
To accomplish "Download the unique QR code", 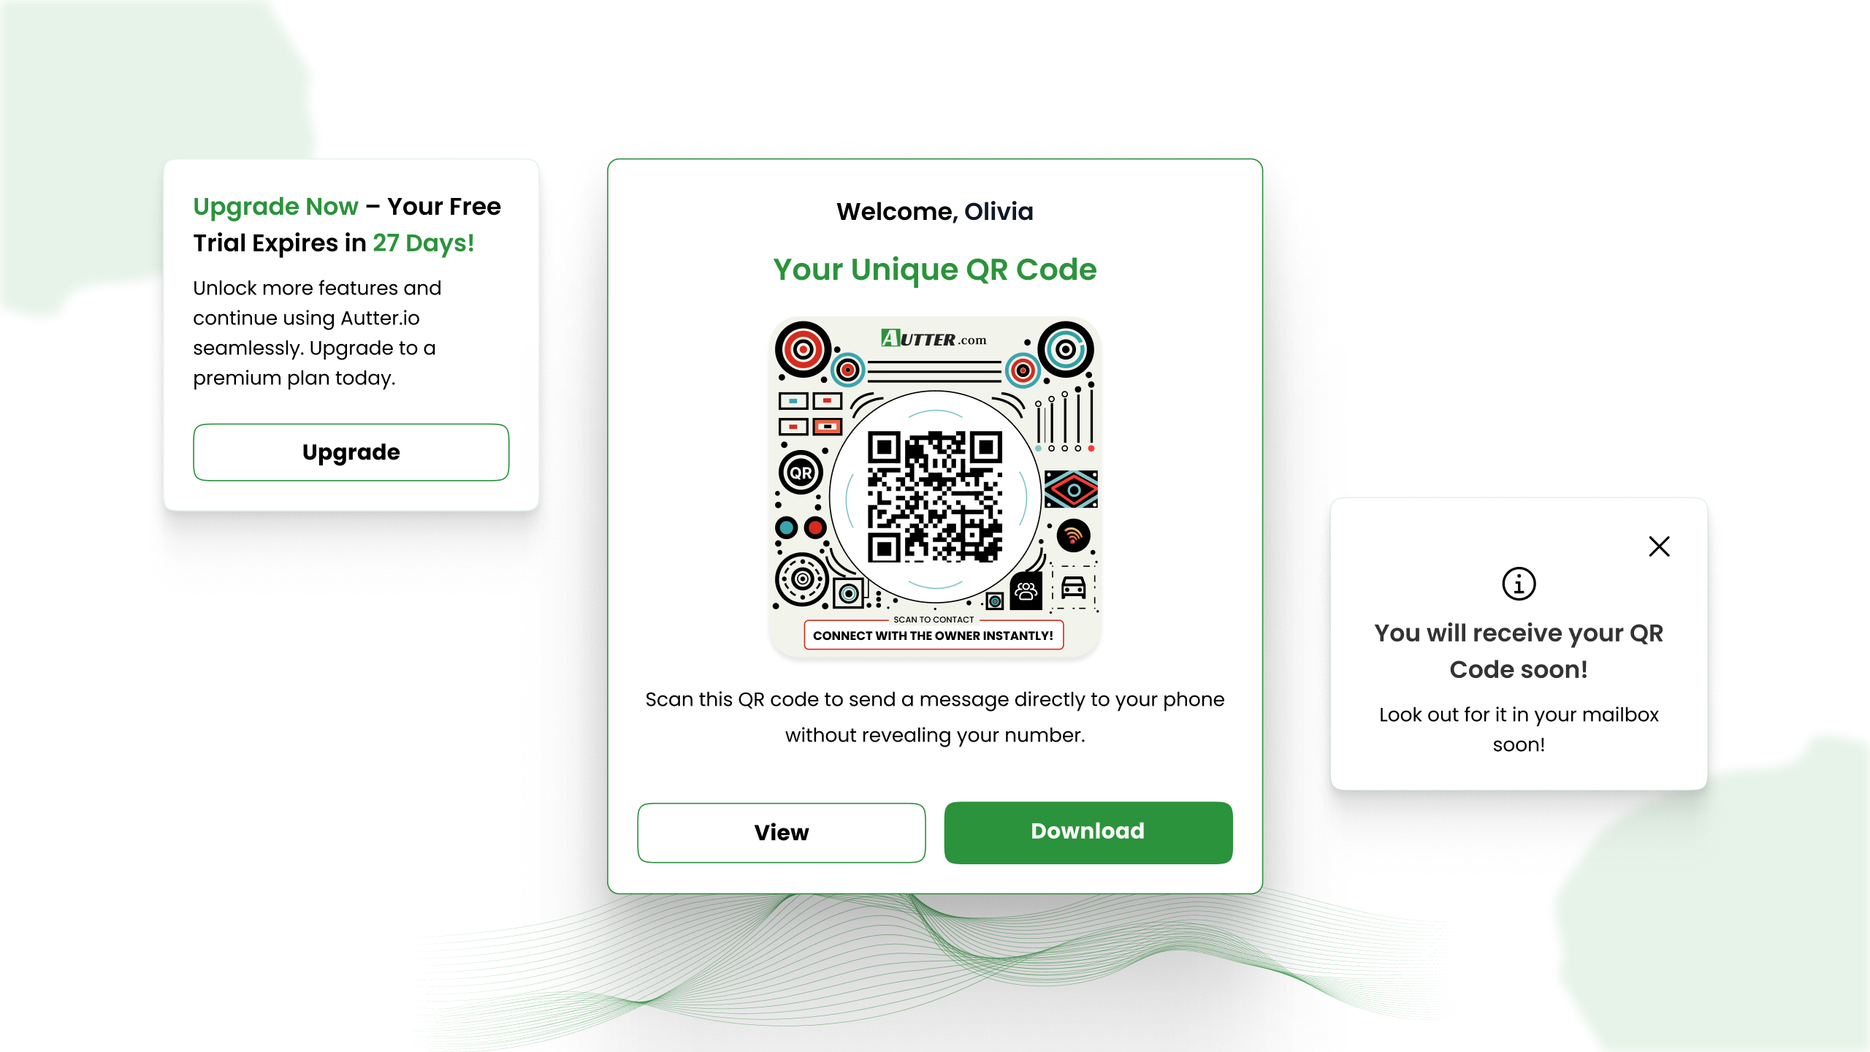I will point(1088,832).
